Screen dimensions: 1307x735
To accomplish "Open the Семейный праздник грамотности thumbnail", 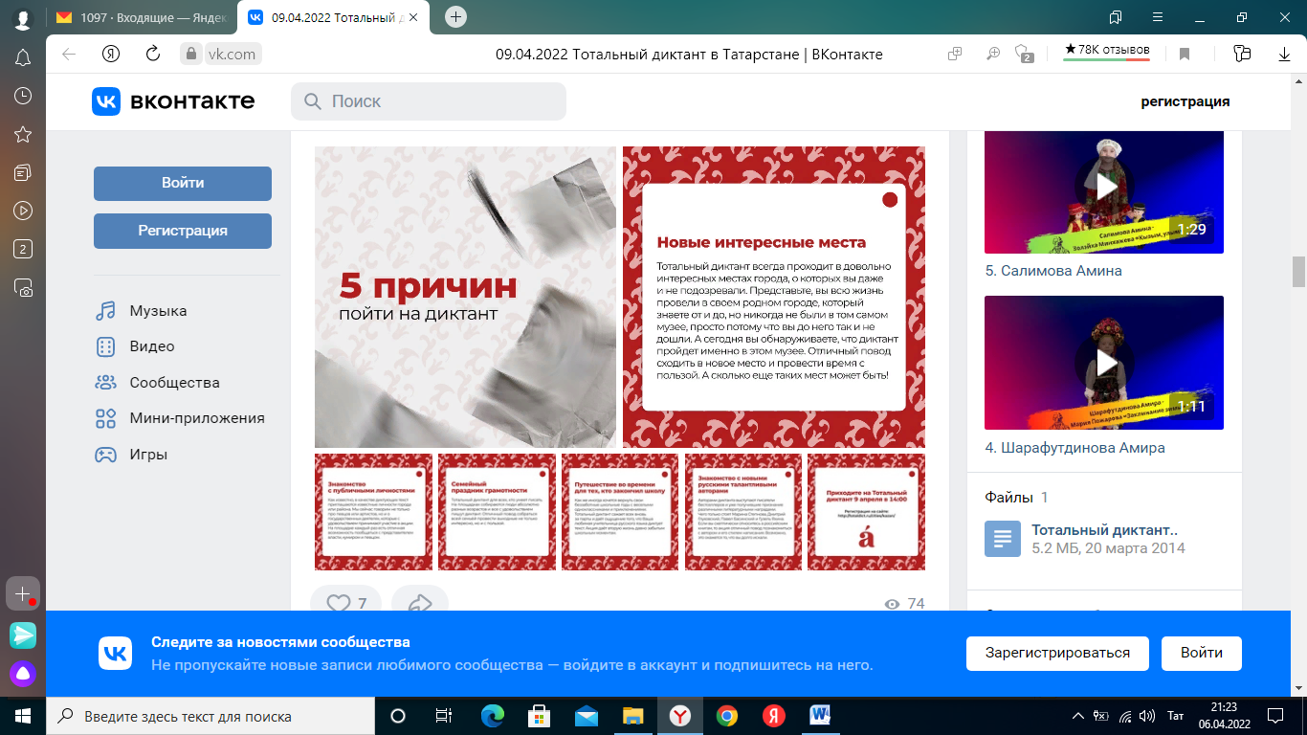I will 497,512.
